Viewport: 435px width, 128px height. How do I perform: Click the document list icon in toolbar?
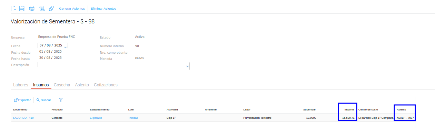click(42, 8)
